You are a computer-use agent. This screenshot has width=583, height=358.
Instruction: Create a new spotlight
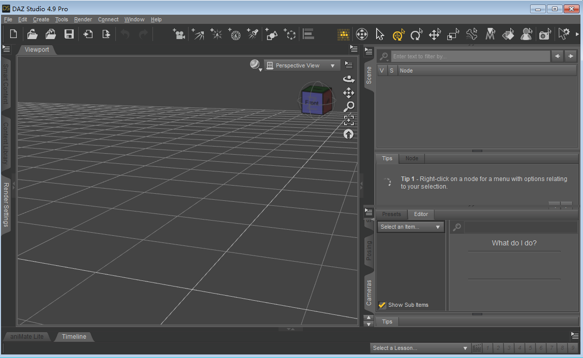(253, 34)
